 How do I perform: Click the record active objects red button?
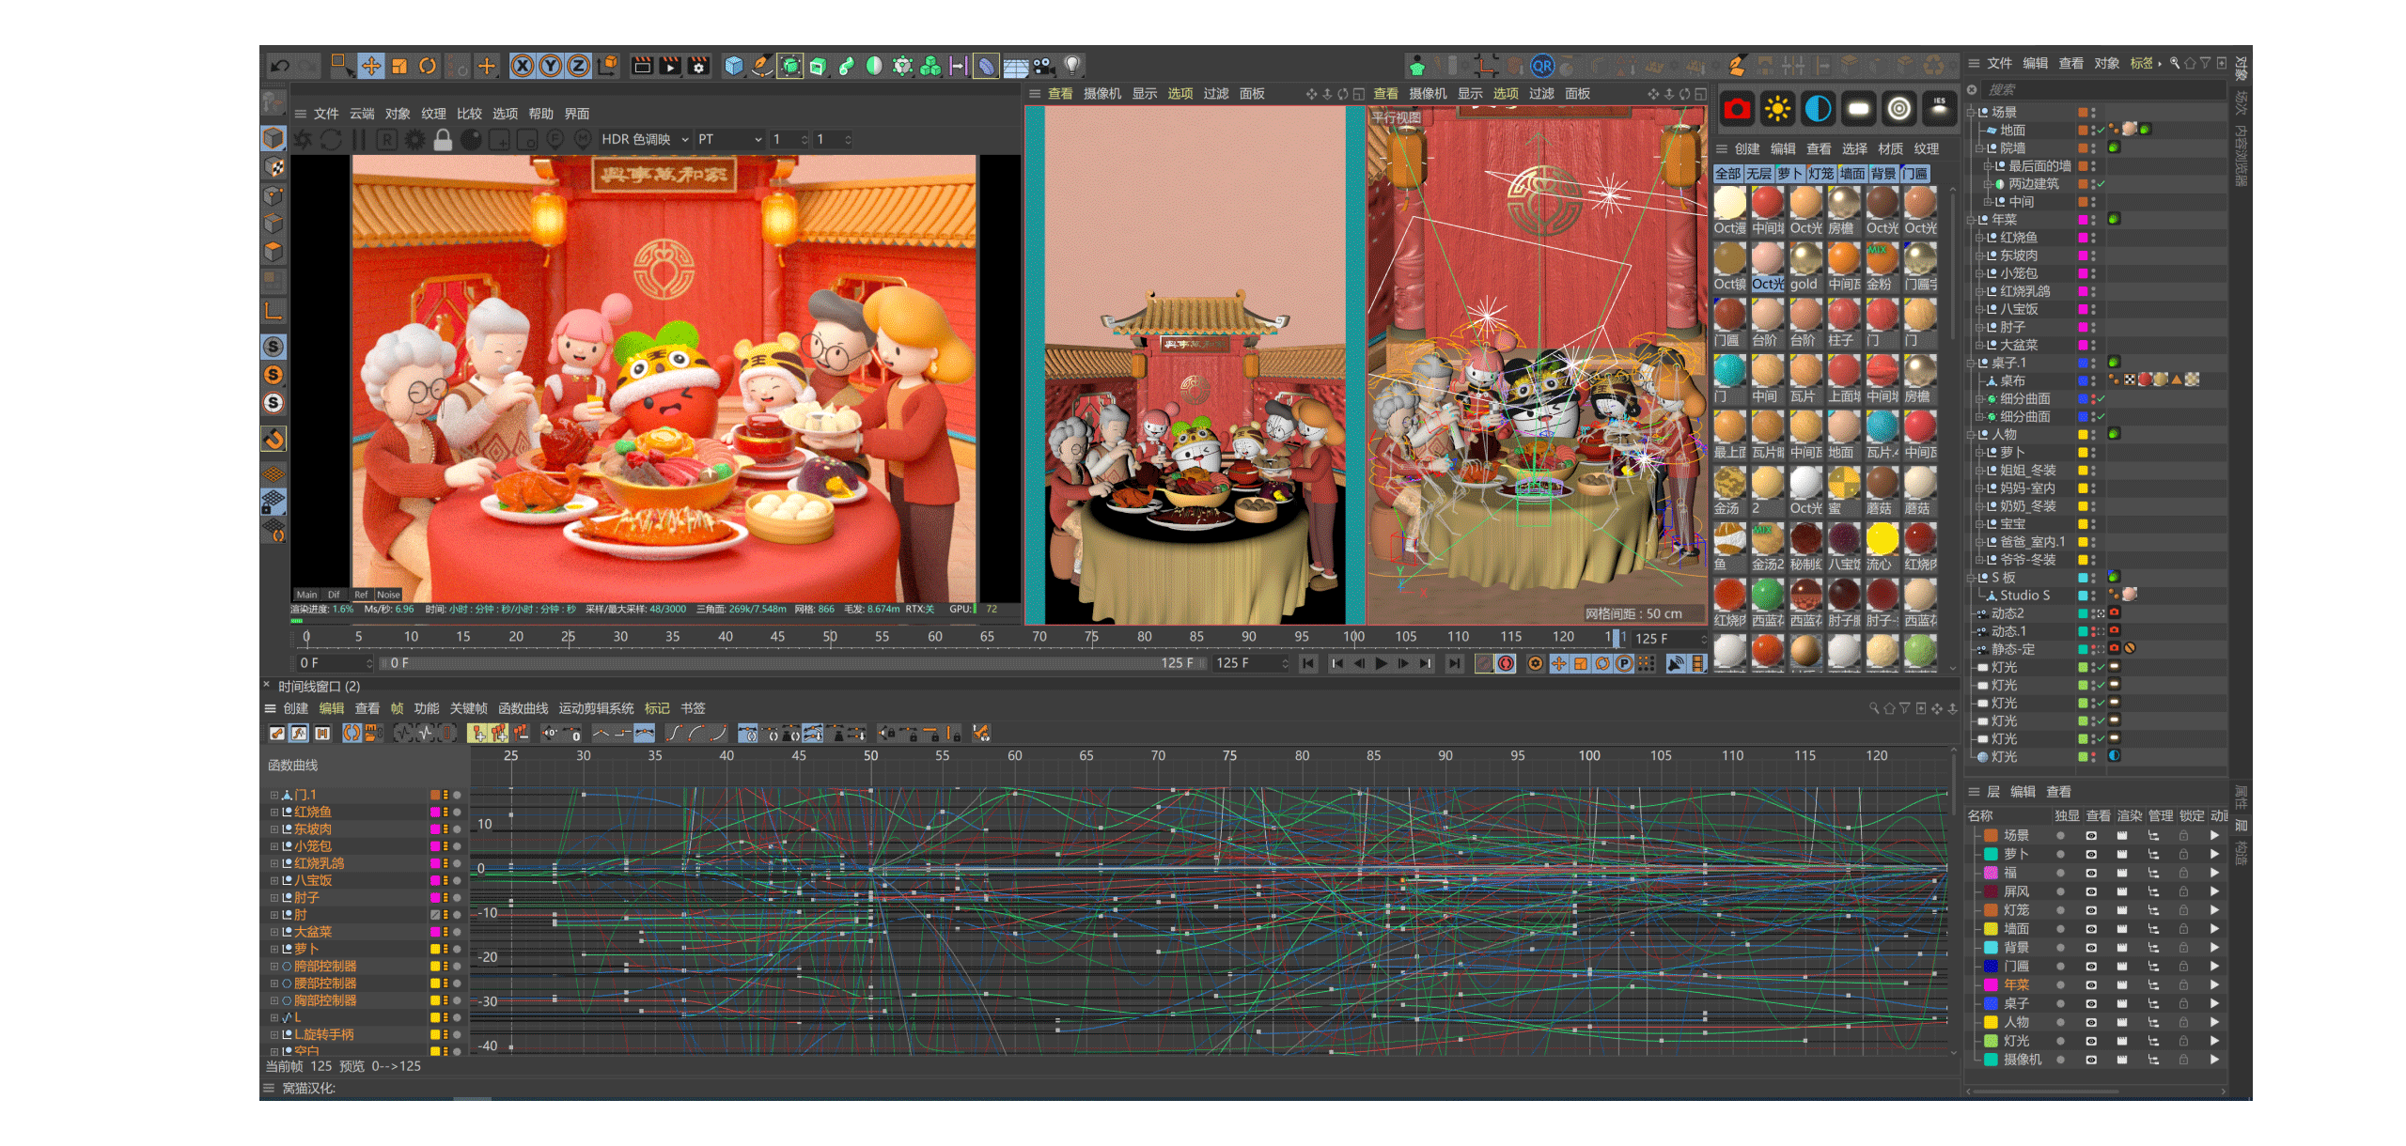point(1506,664)
